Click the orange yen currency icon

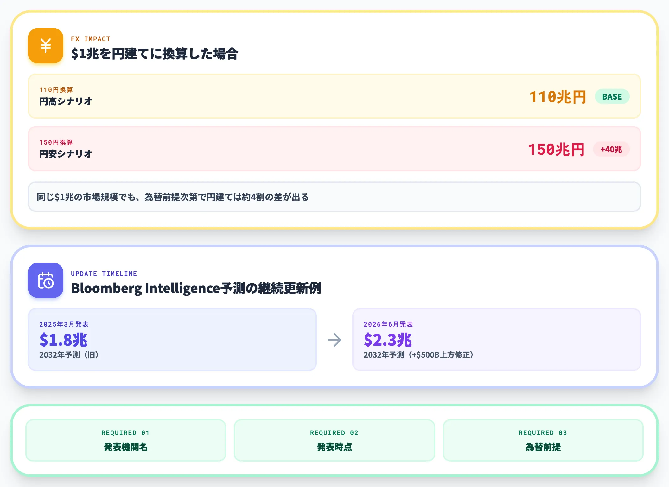click(46, 46)
